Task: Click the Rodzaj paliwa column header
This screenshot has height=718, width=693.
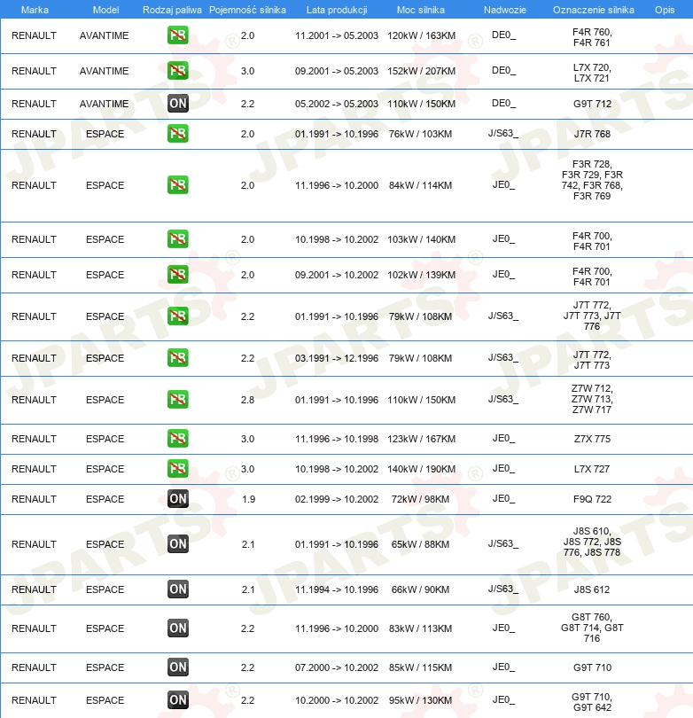Action: [172, 10]
